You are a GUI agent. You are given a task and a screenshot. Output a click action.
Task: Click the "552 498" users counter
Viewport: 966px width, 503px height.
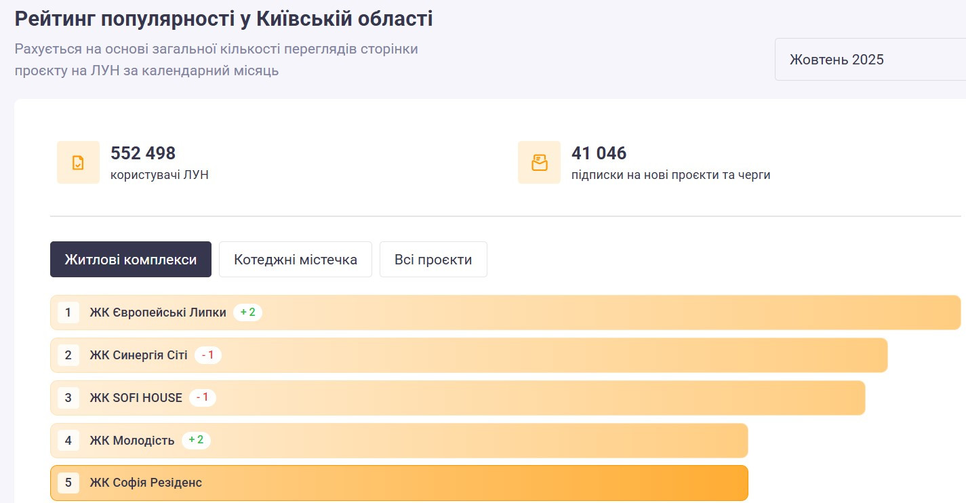(x=142, y=154)
